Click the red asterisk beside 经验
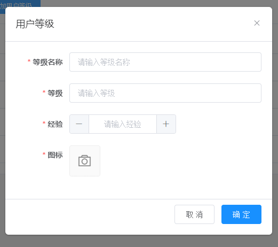Image resolution: width=278 pixels, height=247 pixels. point(44,124)
